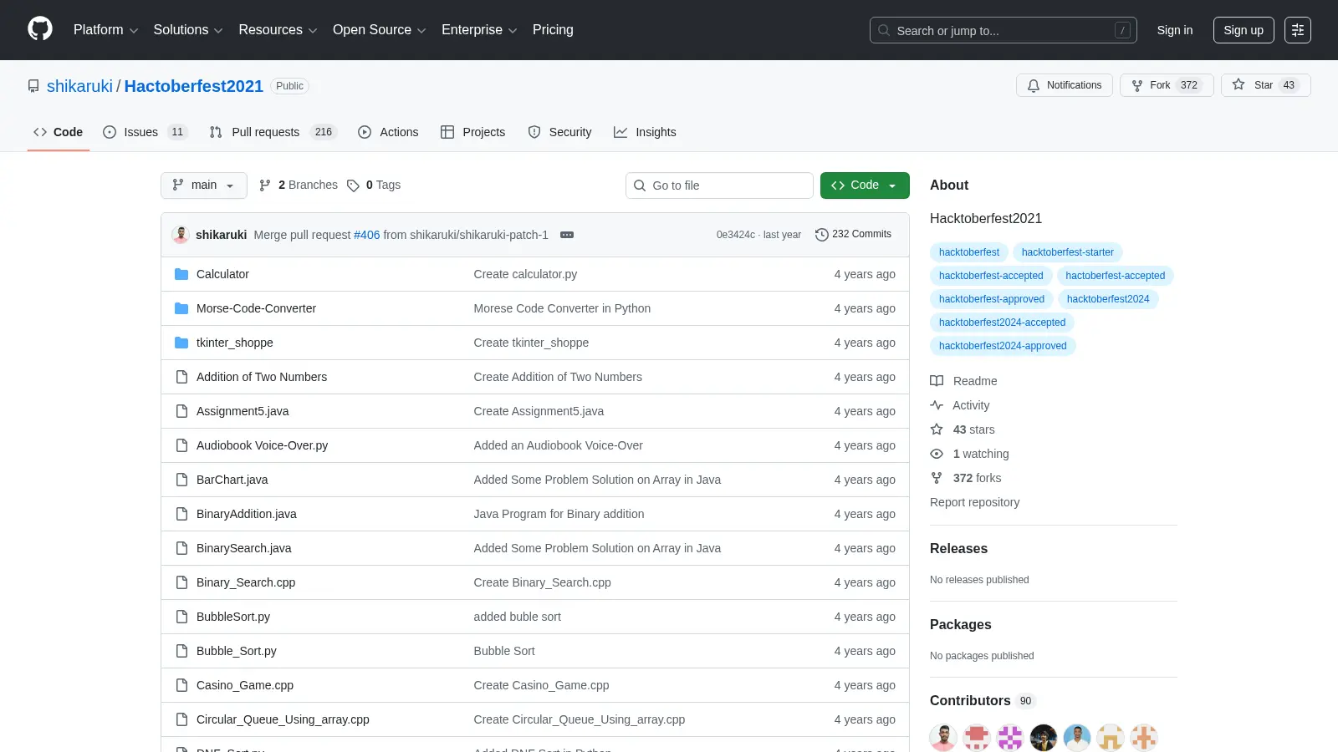1338x752 pixels.
Task: Switch to the Projects tab
Action: [472, 132]
